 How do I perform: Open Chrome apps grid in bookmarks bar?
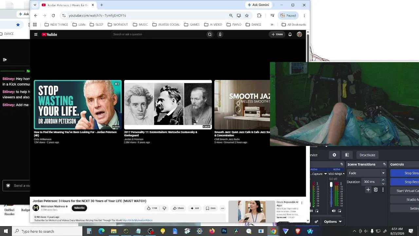[x=35, y=25]
